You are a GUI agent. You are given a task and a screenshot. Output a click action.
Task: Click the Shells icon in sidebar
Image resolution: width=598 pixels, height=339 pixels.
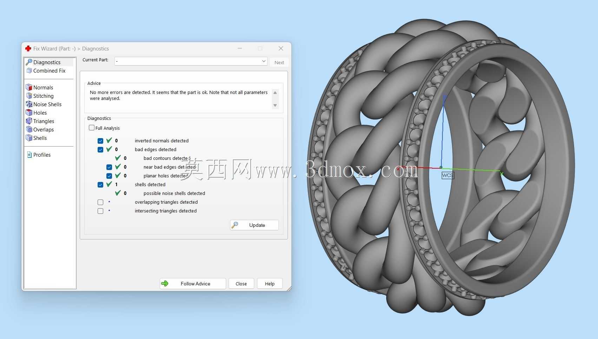(x=29, y=138)
